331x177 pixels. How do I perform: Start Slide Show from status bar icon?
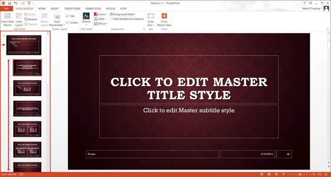(x=283, y=174)
